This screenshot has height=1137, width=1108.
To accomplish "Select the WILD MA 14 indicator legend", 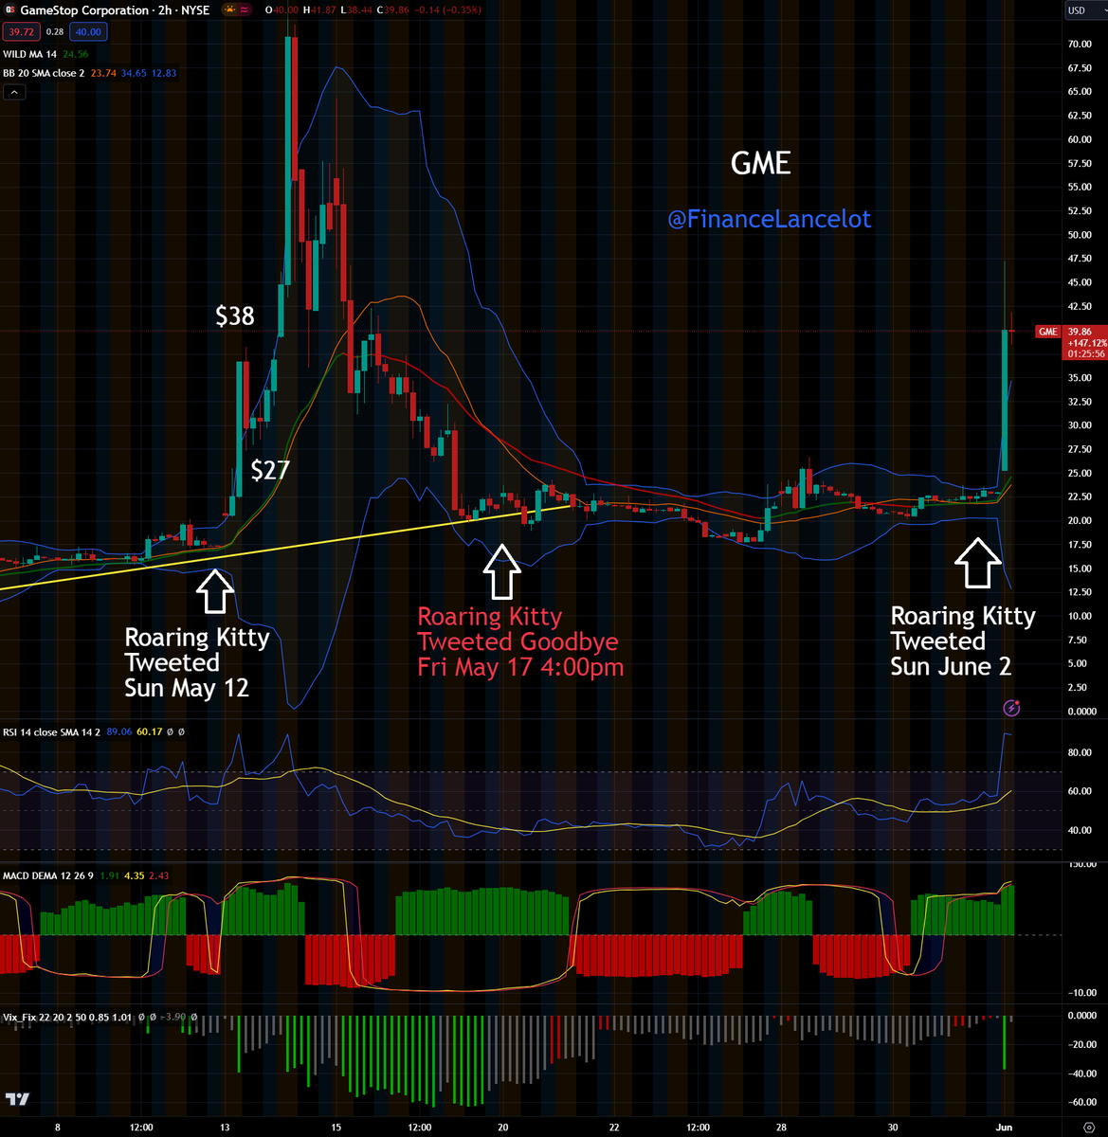I will [33, 54].
